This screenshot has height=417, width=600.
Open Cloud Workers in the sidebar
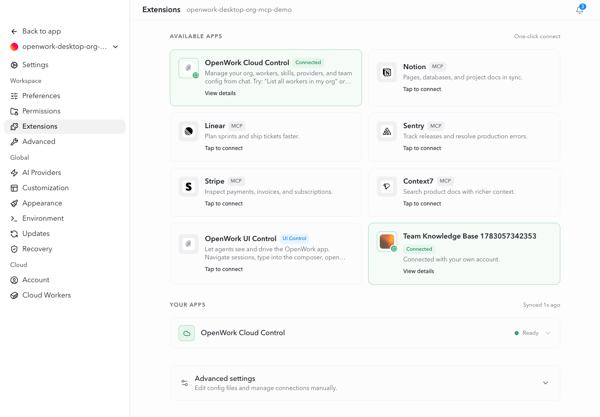(x=65, y=296)
